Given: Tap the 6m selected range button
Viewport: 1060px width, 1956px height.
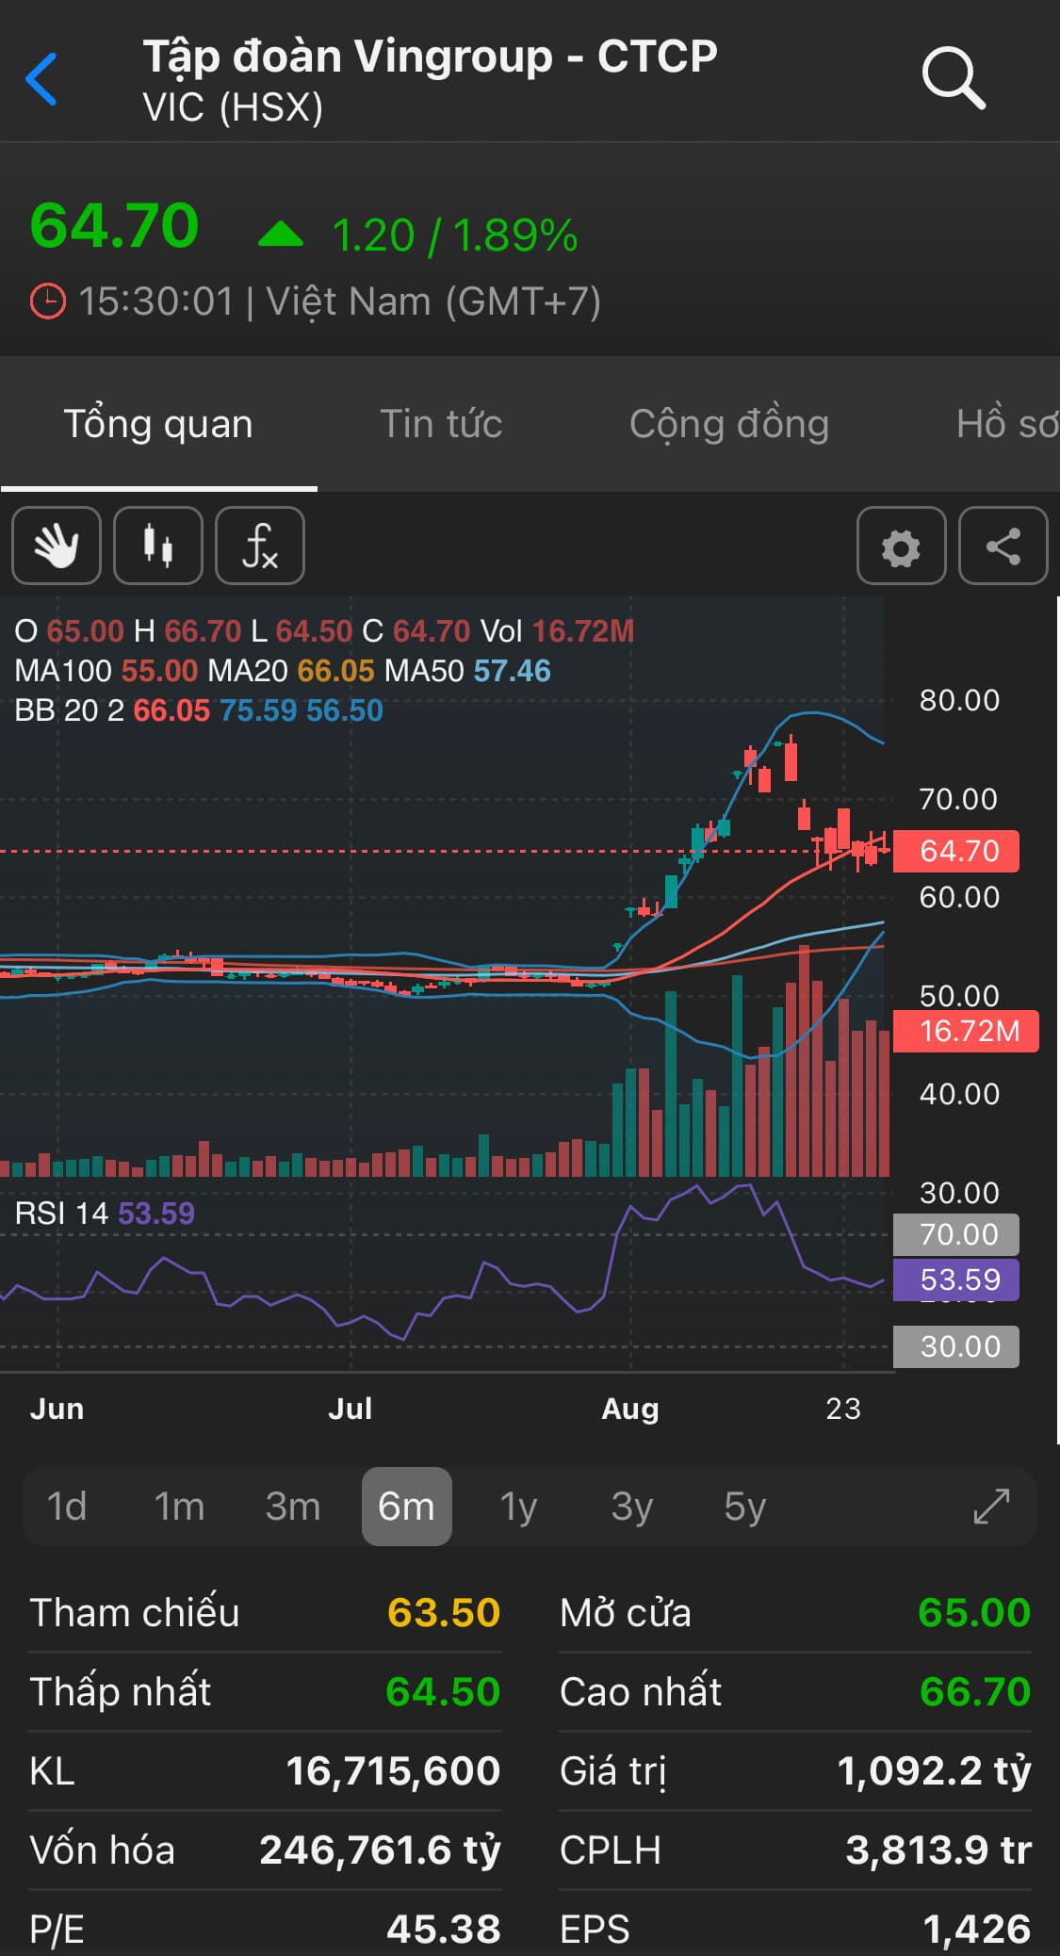Looking at the screenshot, I should [x=406, y=1506].
